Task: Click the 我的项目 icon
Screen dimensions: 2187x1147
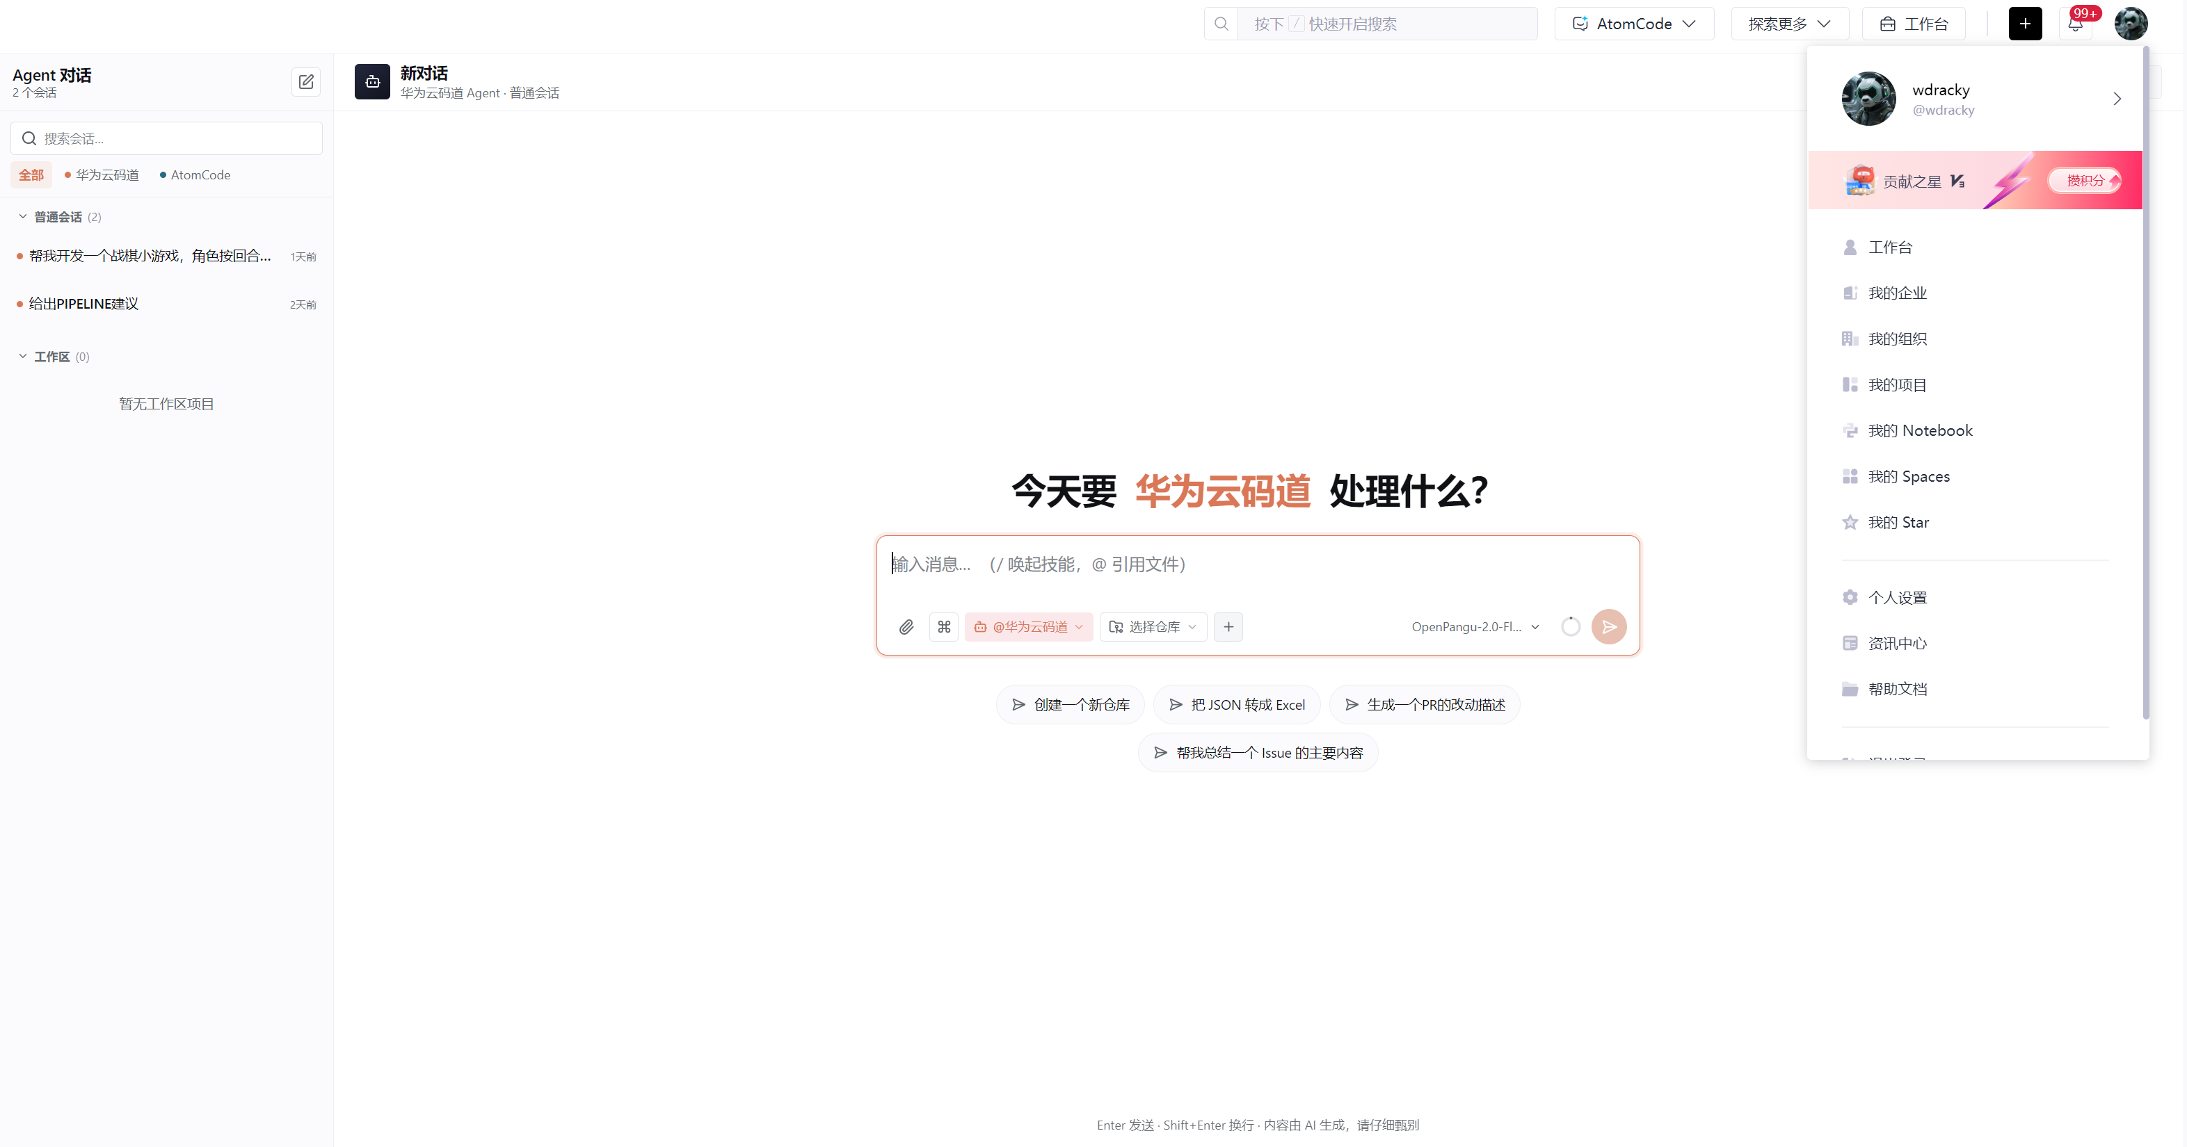Action: coord(1849,384)
